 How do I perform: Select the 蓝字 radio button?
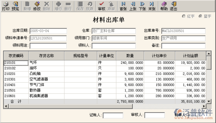coord(200,16)
